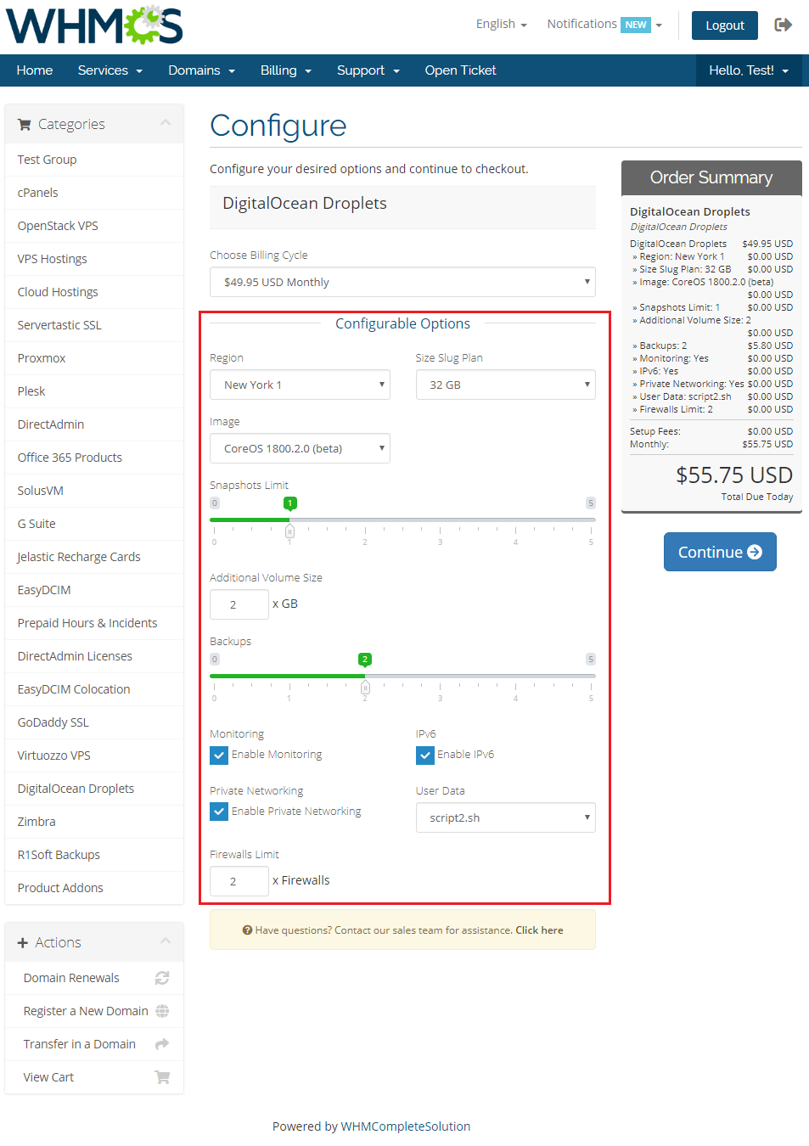Click the View Cart icon
809x1146 pixels.
pos(162,1077)
